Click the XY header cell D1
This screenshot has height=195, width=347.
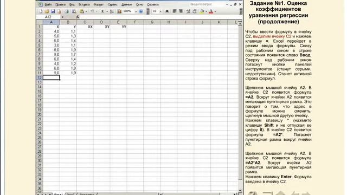[x=101, y=27]
